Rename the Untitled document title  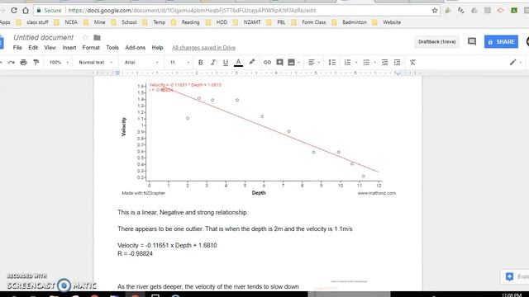[x=43, y=37]
